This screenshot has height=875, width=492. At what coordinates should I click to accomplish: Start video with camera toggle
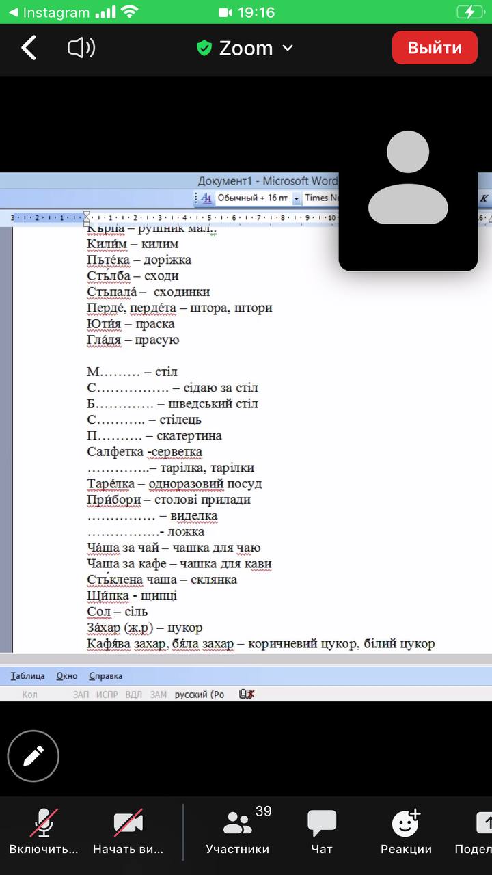point(128,829)
